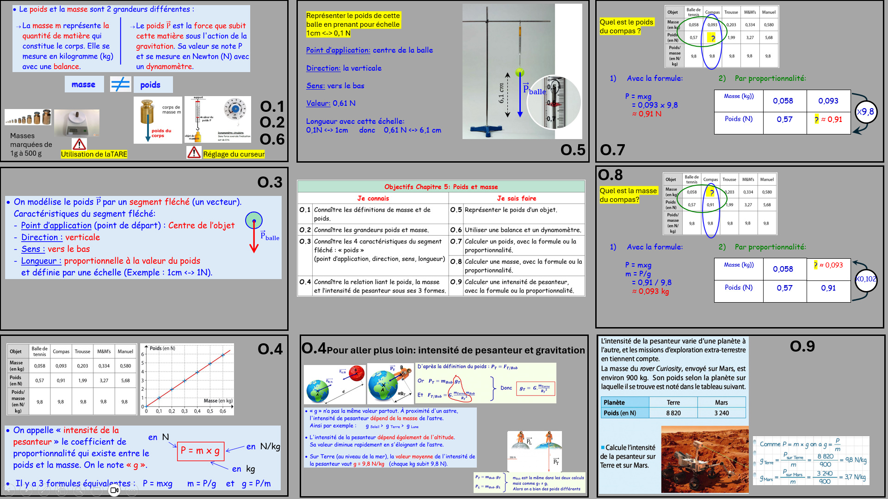Click the highlighted 'Utilisation de laTARE' text

click(x=94, y=154)
